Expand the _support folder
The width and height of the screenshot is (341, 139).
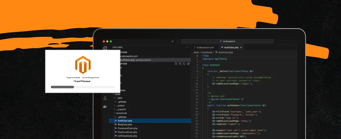[115, 109]
